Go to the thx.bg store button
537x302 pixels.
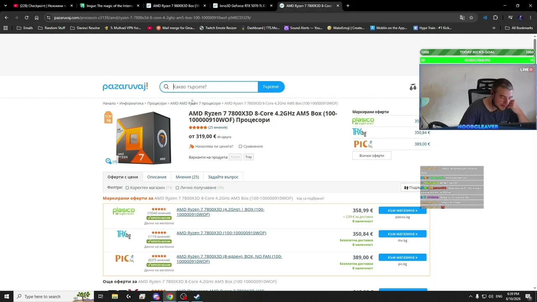pos(402,234)
